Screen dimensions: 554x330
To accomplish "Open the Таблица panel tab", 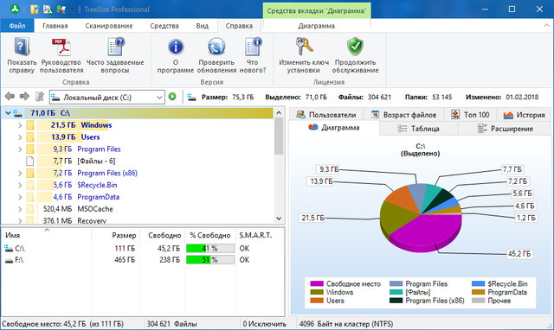I will coord(418,129).
